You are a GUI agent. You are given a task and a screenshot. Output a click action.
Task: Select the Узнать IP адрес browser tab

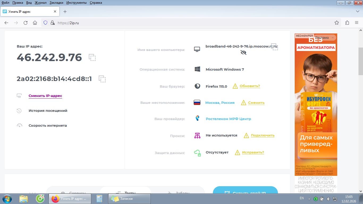click(30, 12)
